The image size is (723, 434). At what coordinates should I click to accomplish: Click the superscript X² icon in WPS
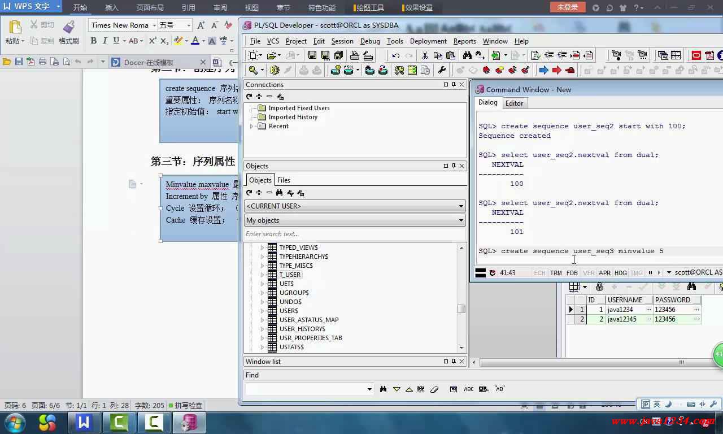coord(153,41)
